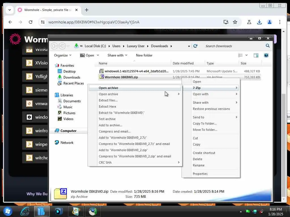Choose the highlighted Open archive entry in 7-Zip submenu
Image resolution: width=290 pixels, height=217 pixels.
(x=135, y=88)
